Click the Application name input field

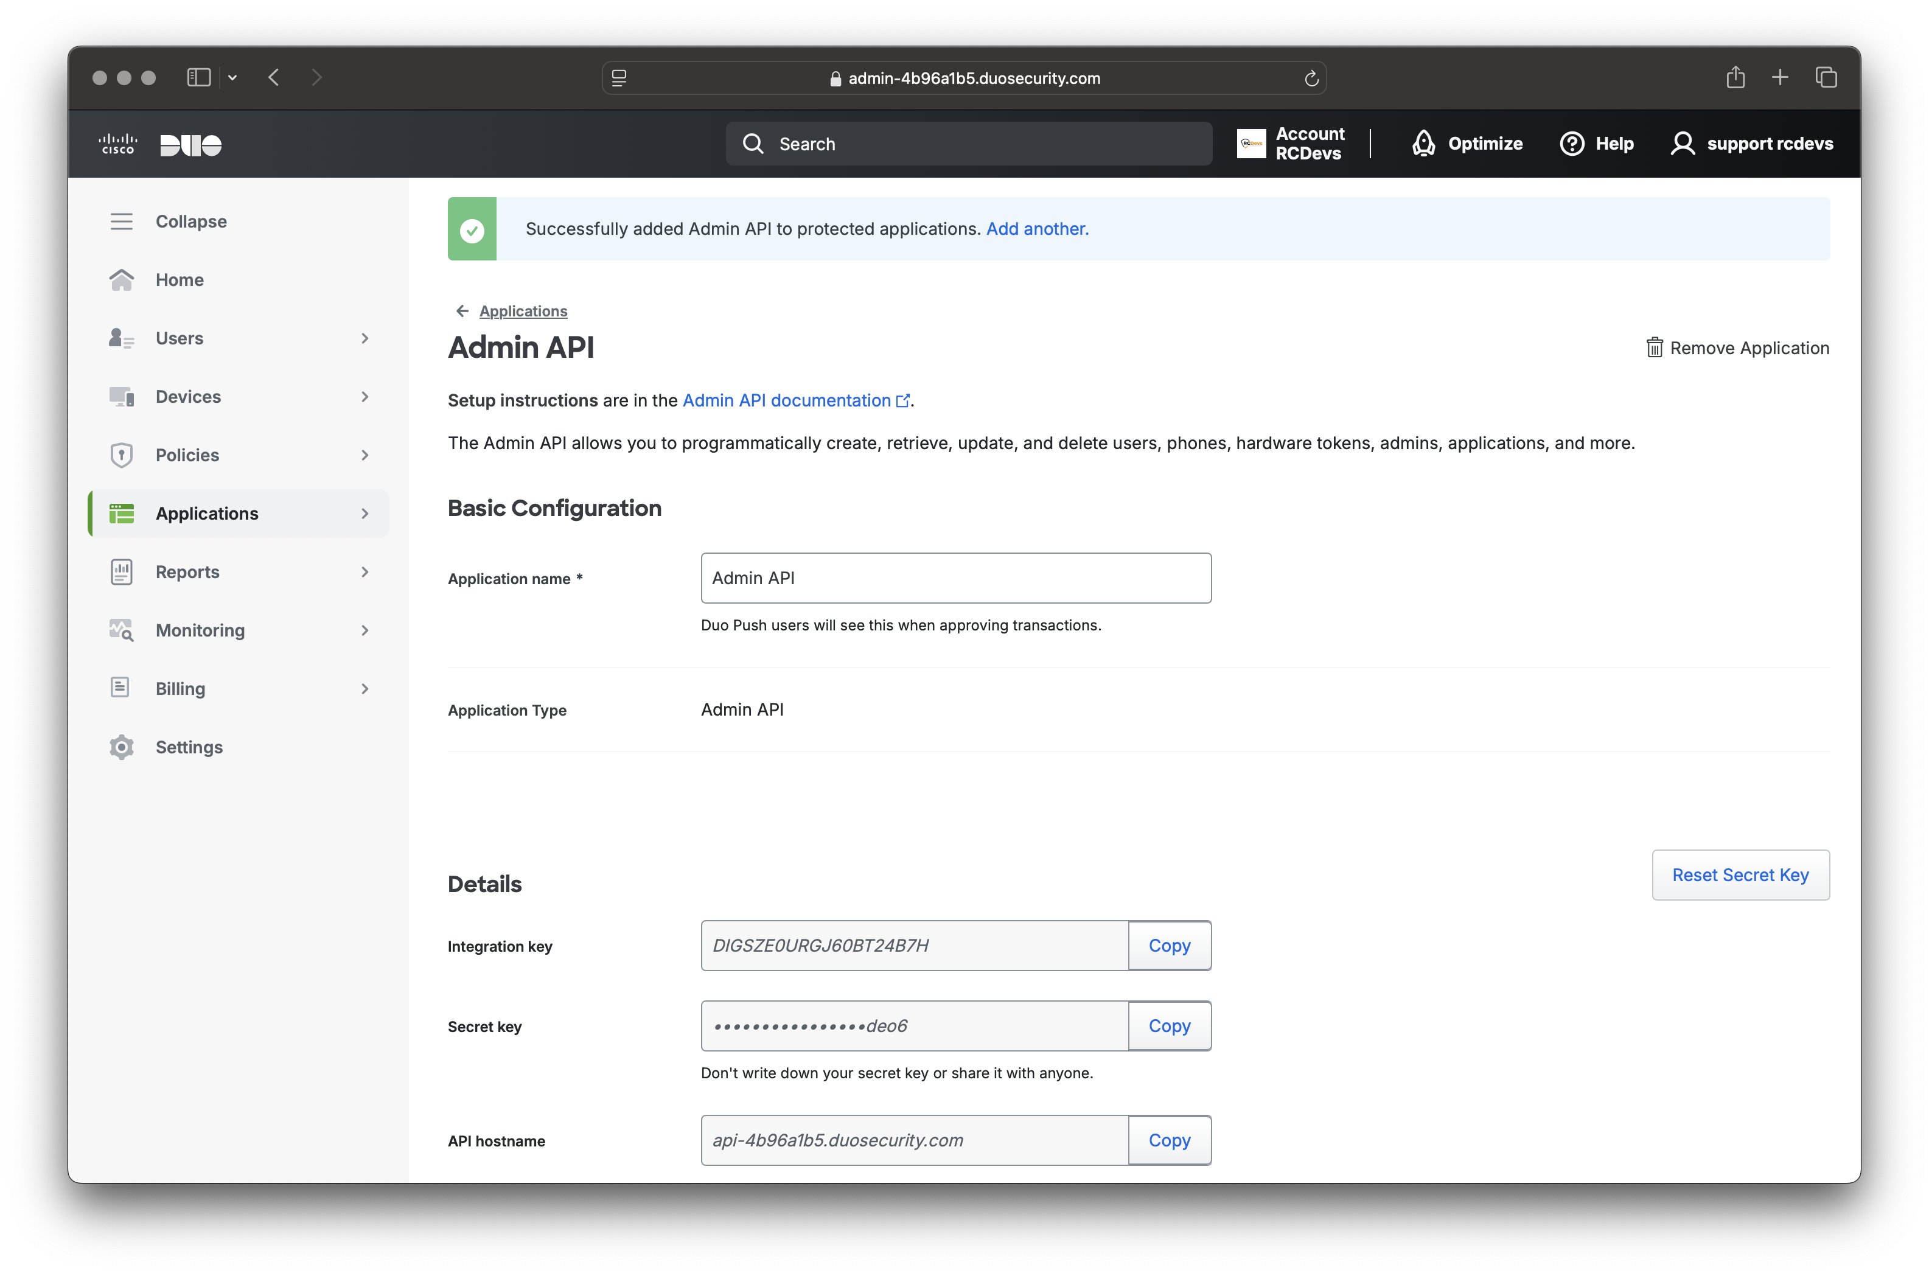[955, 578]
